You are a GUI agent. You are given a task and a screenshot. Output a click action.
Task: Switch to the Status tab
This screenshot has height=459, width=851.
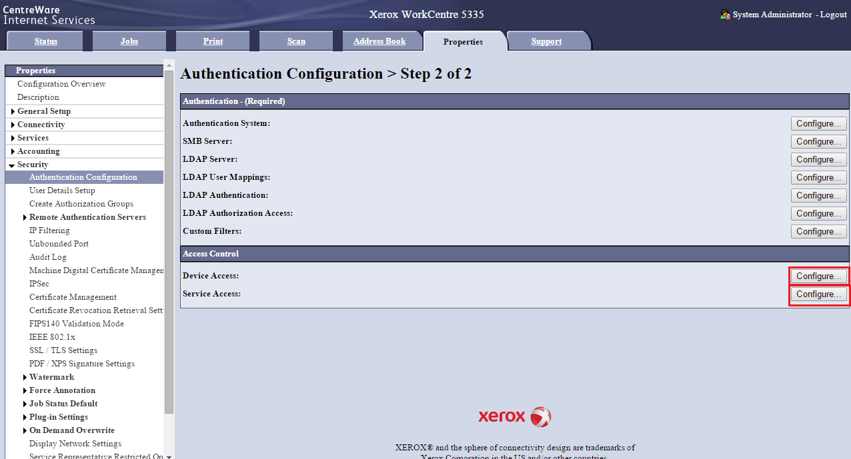[x=46, y=41]
